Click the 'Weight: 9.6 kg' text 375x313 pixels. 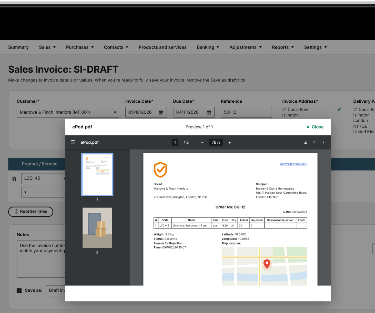[x=163, y=234]
